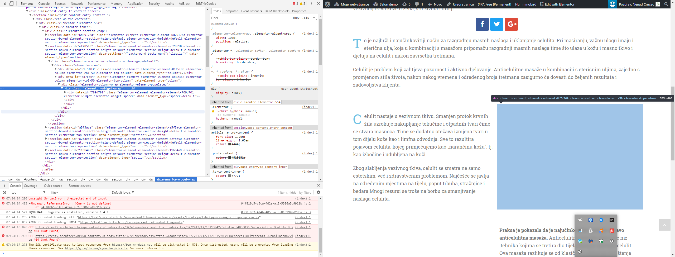Open the Default levels dropdown
Screen dimensions: 675x257
tap(123, 192)
